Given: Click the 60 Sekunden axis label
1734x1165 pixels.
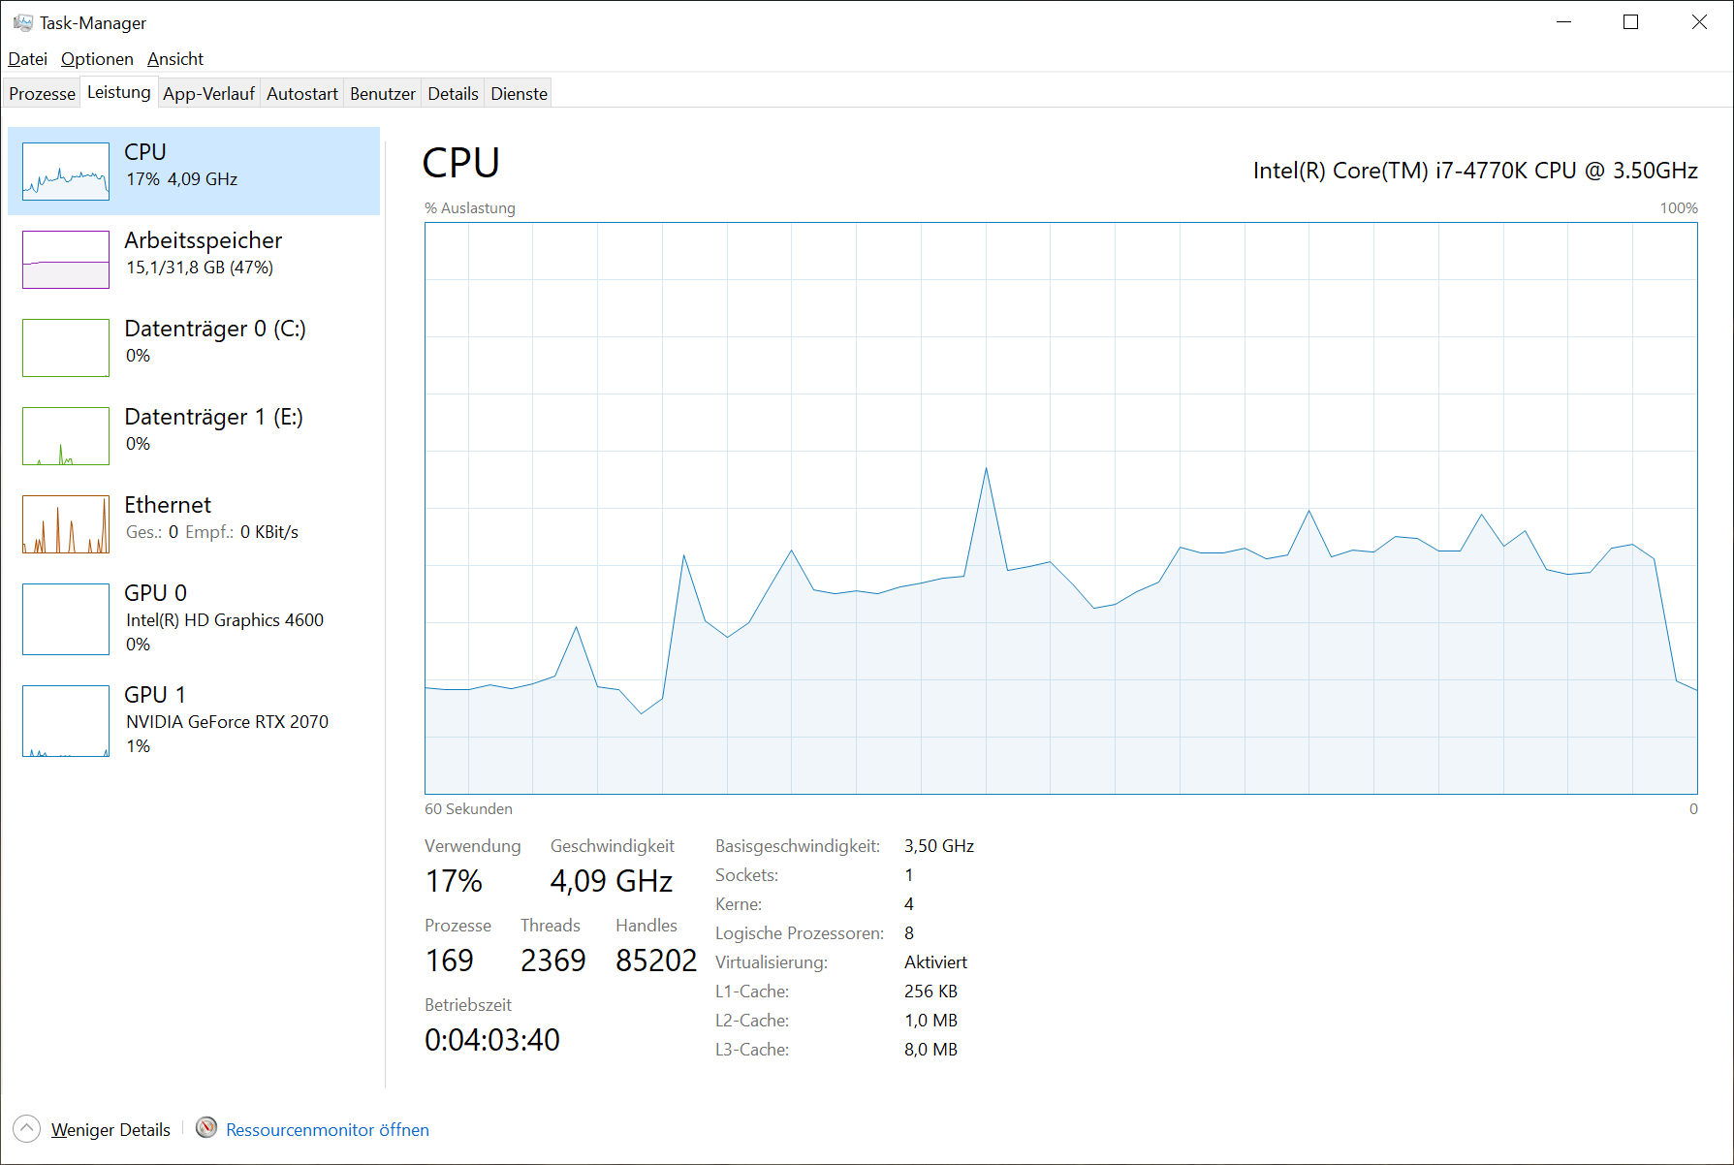Looking at the screenshot, I should [468, 809].
